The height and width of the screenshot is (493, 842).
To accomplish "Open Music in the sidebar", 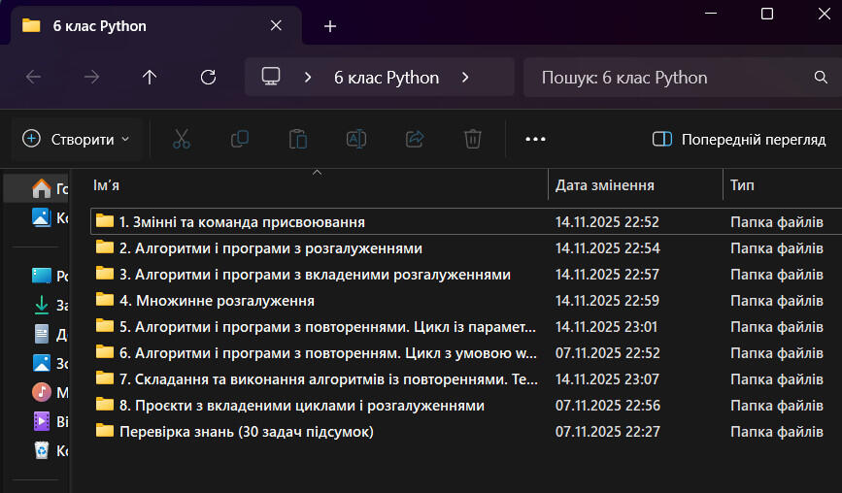I will click(x=50, y=392).
